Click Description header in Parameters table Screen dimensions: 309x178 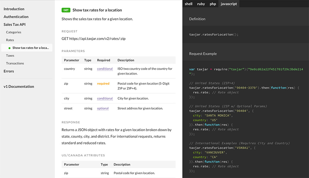tap(126, 60)
